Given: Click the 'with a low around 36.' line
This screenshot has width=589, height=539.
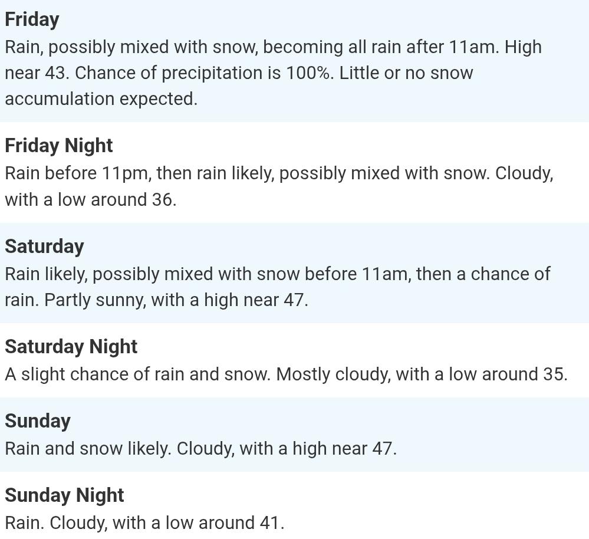Looking at the screenshot, I should (x=90, y=200).
